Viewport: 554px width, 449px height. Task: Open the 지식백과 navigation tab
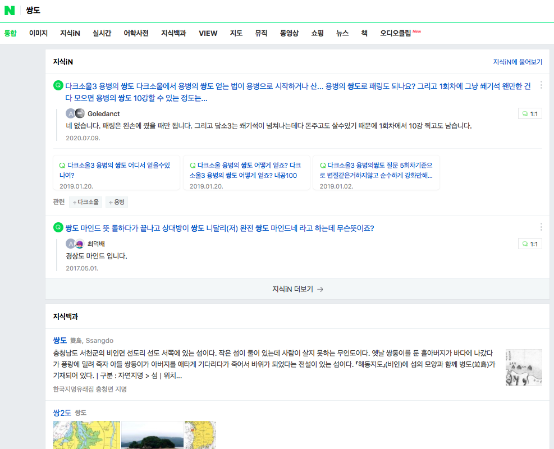coord(173,33)
